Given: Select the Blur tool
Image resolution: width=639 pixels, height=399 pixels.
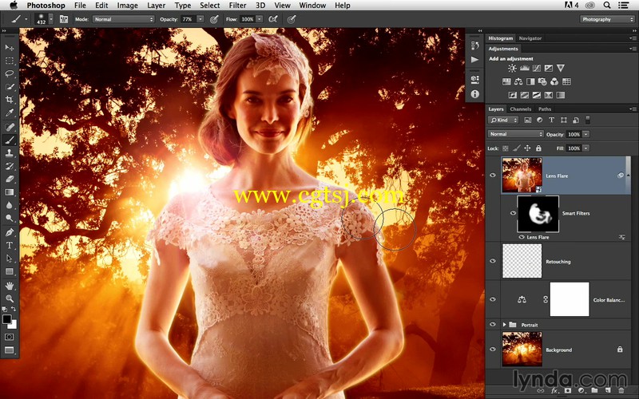Looking at the screenshot, I should point(10,205).
